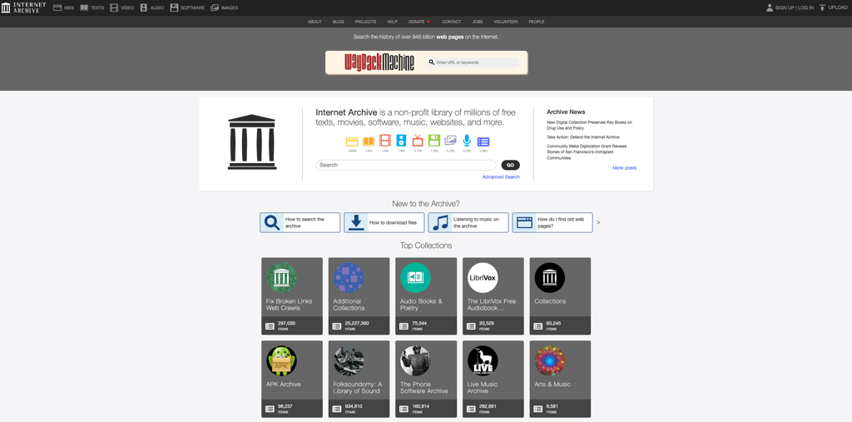Open the LibriVox Free Audiobook collection

coord(493,295)
